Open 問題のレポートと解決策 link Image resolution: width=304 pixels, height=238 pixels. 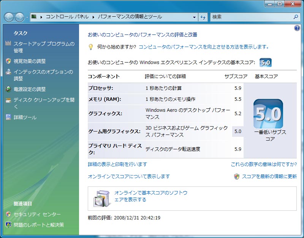tap(39, 225)
